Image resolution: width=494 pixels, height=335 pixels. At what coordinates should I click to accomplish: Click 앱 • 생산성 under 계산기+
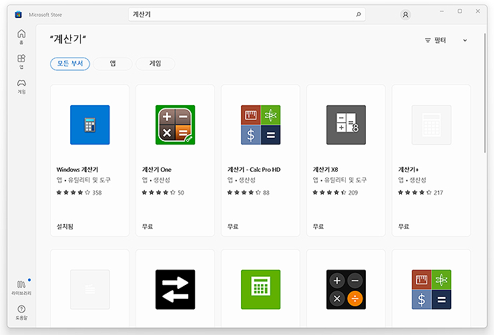pyautogui.click(x=413, y=180)
